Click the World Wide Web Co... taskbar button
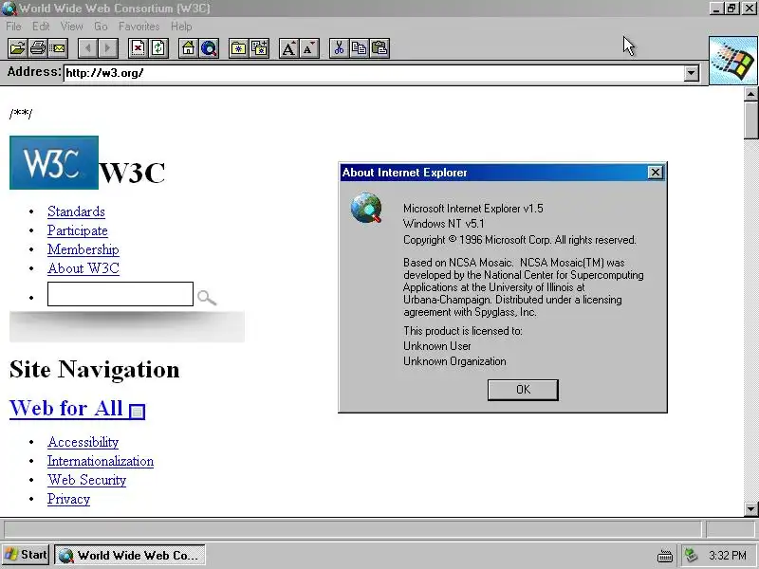 (130, 555)
